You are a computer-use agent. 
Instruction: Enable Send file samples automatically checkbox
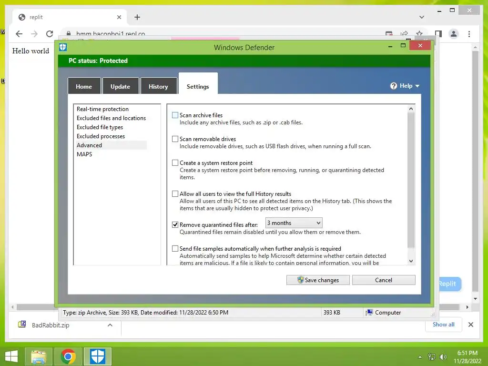click(175, 249)
